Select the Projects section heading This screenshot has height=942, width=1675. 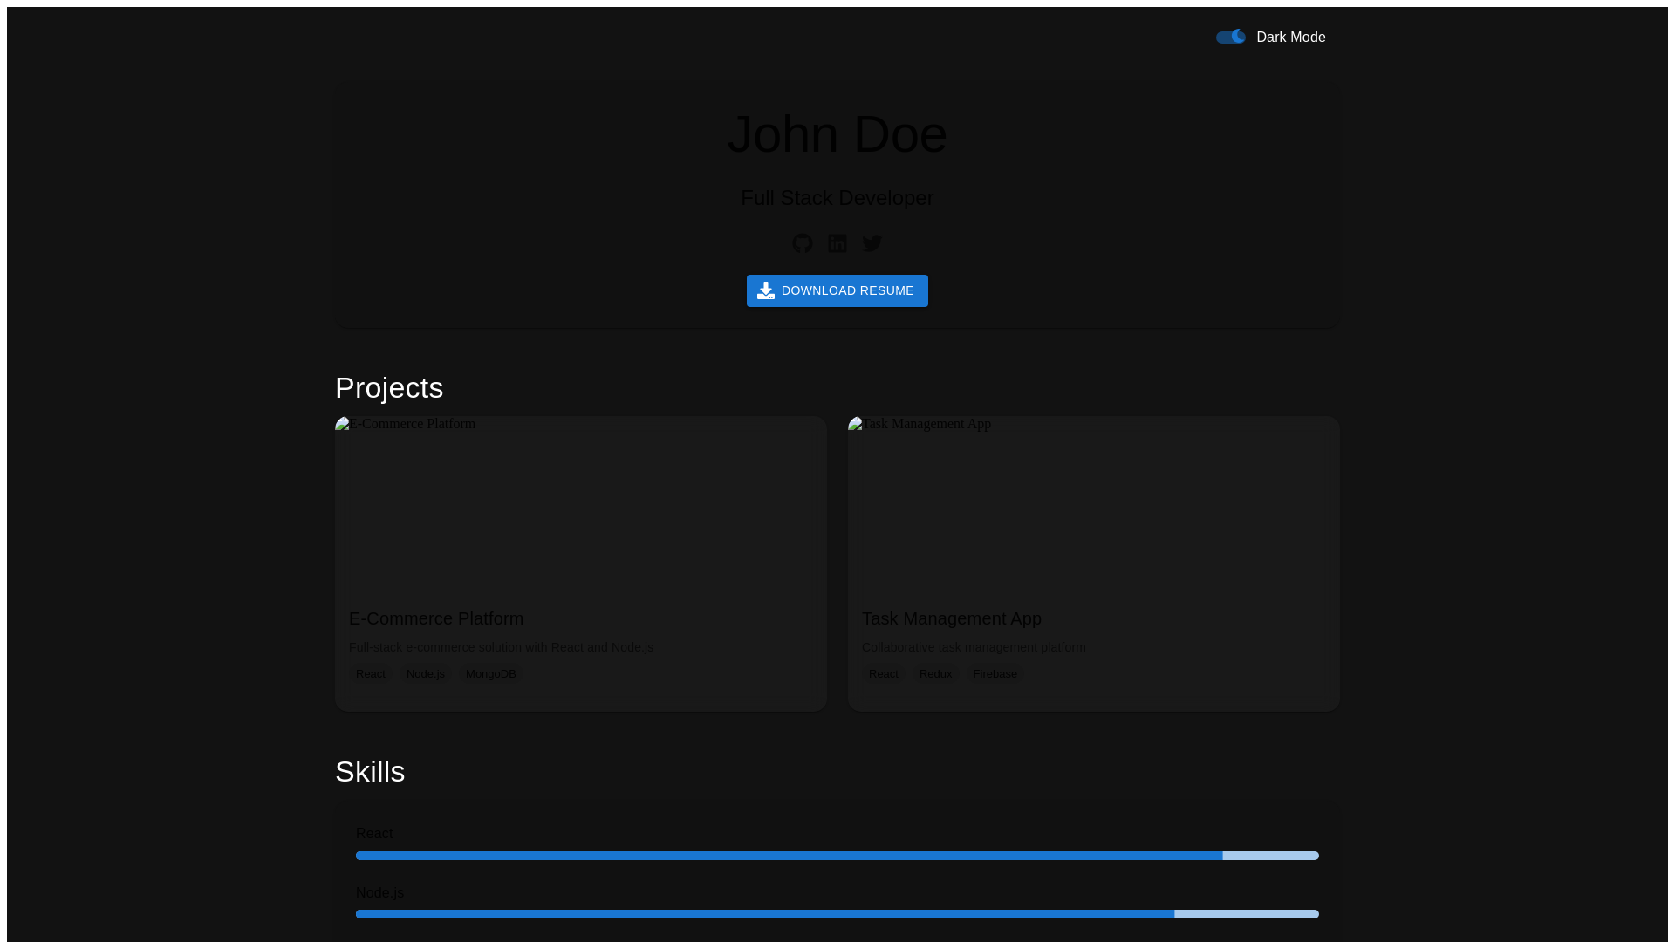click(x=388, y=387)
